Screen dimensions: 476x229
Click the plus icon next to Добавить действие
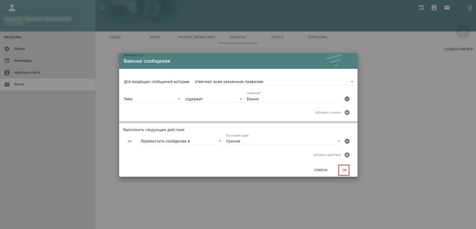pyautogui.click(x=347, y=155)
